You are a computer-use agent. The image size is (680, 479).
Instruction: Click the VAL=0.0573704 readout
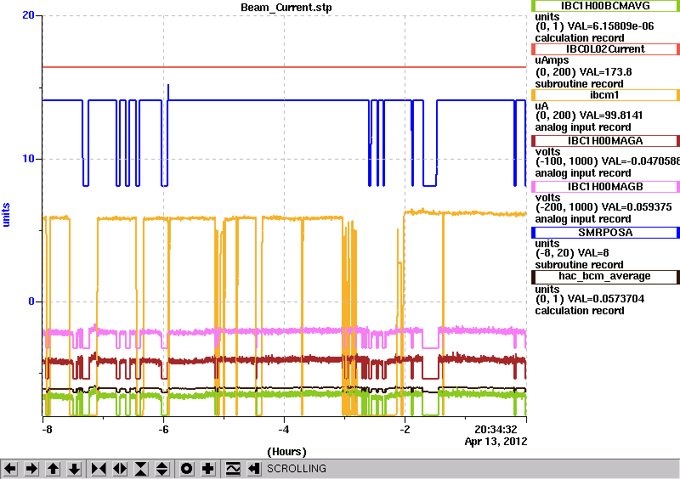coord(606,299)
